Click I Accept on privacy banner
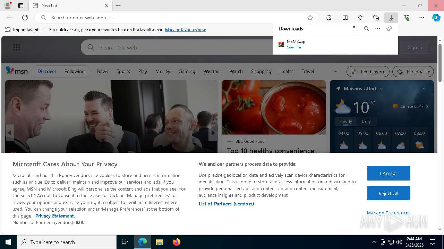The height and width of the screenshot is (249, 444). coord(388,173)
